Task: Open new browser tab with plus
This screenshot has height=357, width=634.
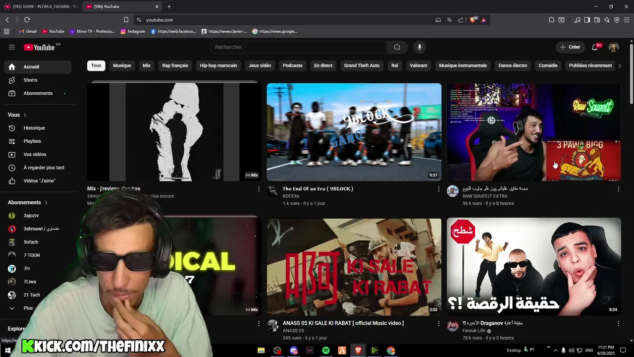Action: coord(169,6)
